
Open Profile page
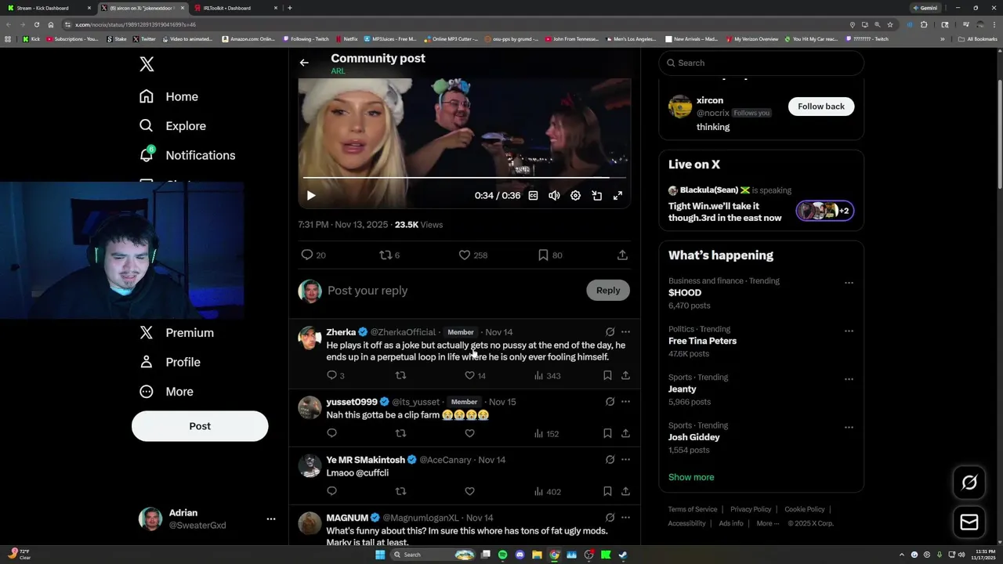point(170,362)
